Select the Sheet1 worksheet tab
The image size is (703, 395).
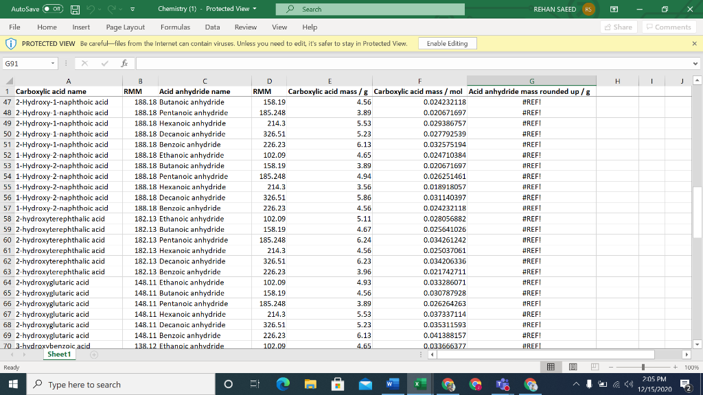58,355
